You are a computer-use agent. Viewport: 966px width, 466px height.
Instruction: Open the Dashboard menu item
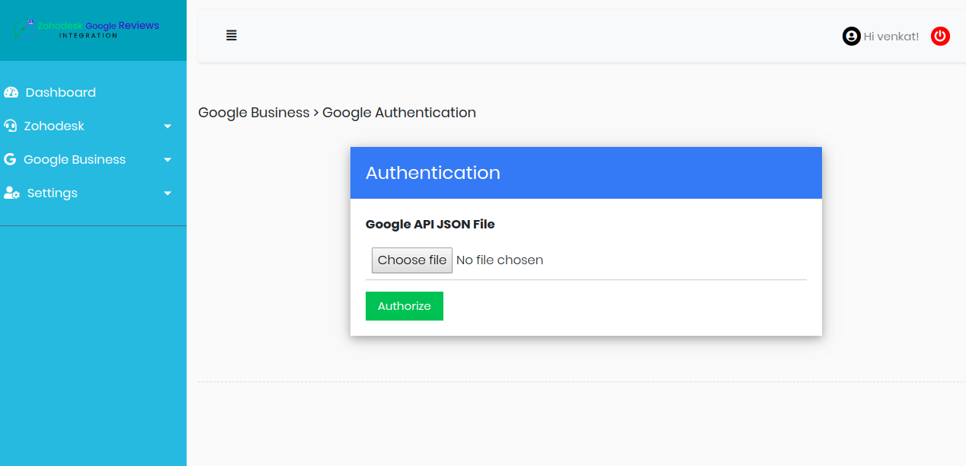93,92
